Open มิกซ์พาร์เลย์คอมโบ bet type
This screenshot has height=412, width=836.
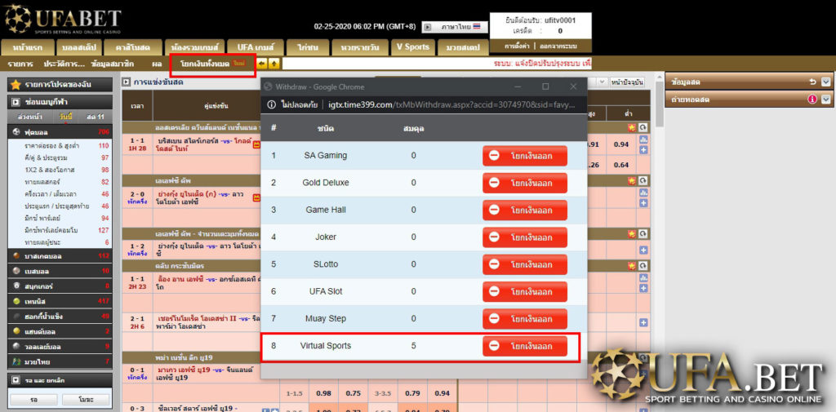52,230
